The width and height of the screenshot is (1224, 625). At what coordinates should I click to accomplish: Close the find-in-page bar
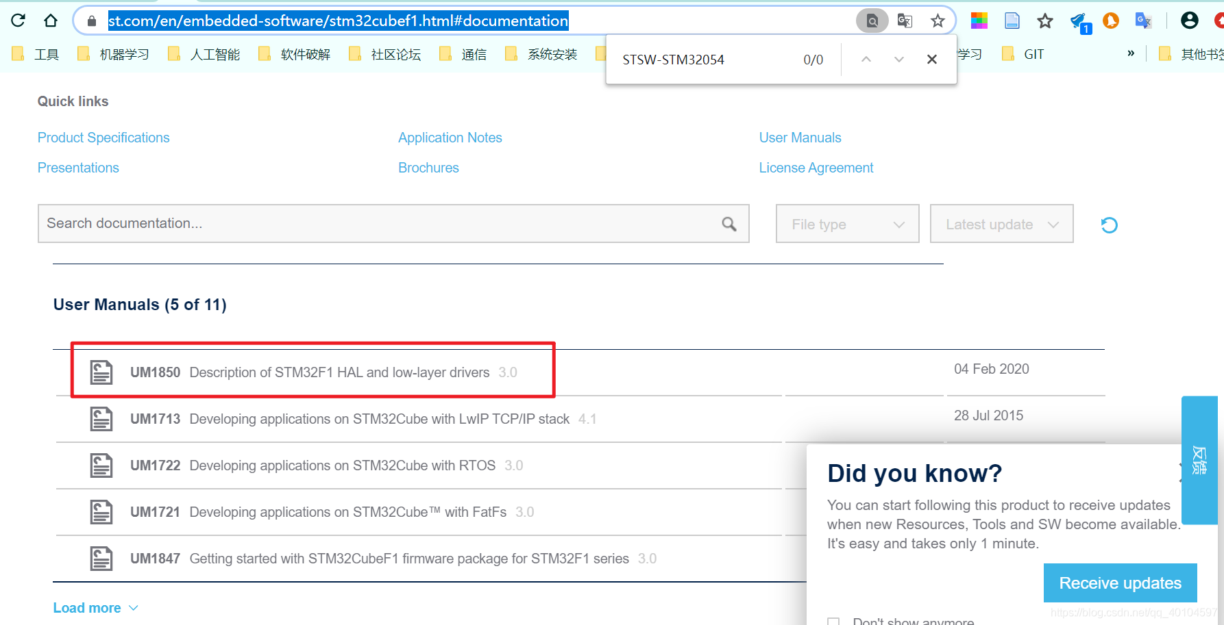click(932, 60)
